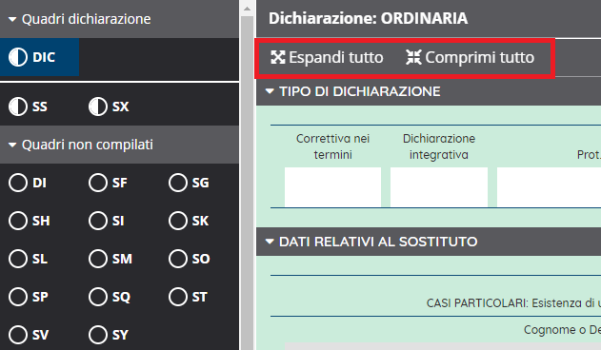Click the Comprimi tutto text button

pyautogui.click(x=479, y=57)
